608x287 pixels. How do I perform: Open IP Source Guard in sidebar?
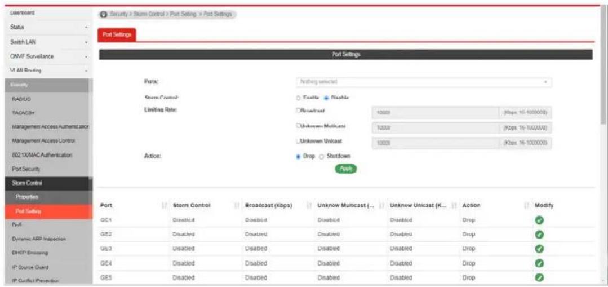[32, 267]
